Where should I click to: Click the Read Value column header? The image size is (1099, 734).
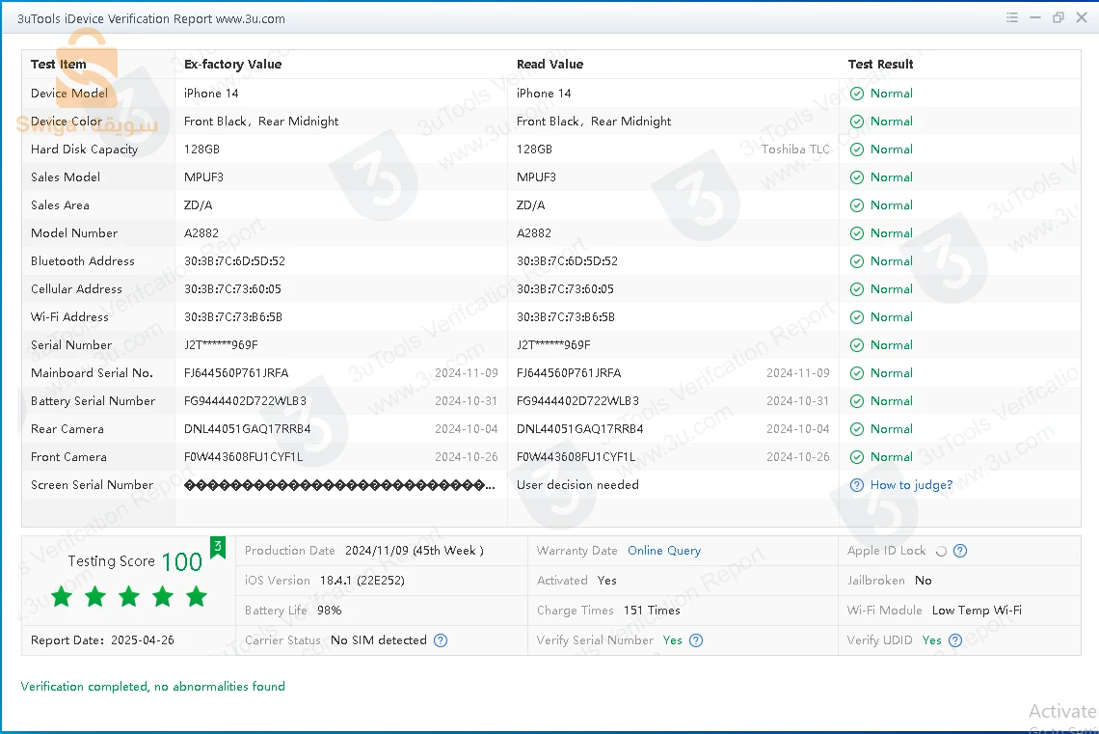tap(549, 64)
